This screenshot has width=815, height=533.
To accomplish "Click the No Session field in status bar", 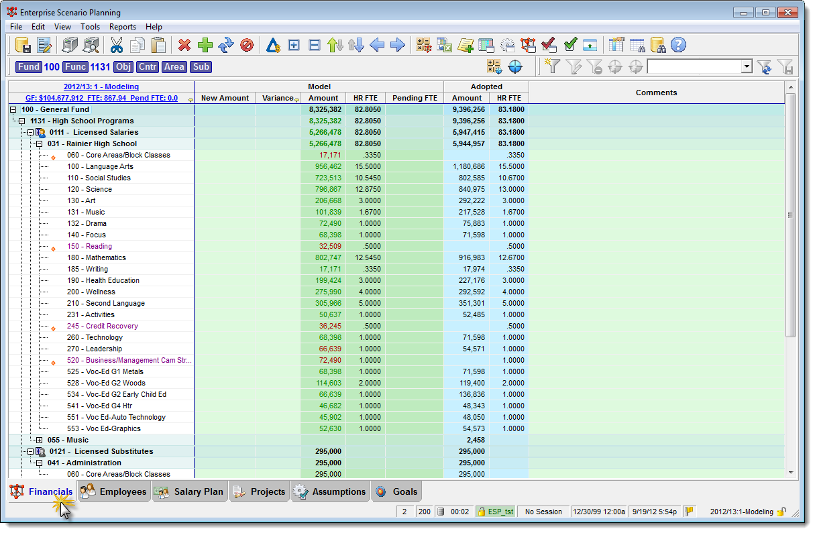I will (543, 511).
